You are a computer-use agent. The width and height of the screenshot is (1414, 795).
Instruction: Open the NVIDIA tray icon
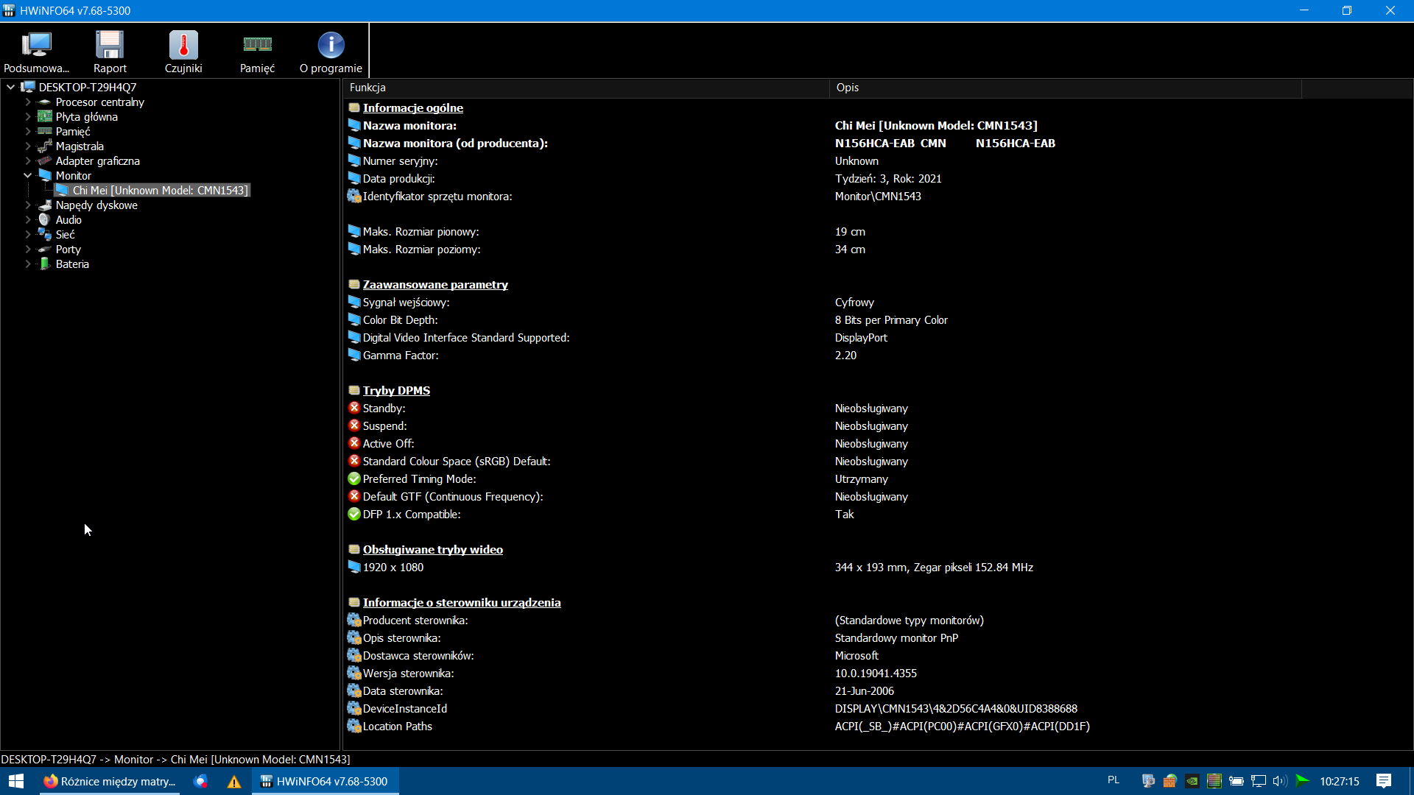coord(1192,781)
